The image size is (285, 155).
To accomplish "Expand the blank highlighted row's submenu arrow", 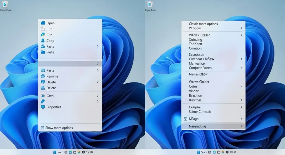I will pos(98,64).
